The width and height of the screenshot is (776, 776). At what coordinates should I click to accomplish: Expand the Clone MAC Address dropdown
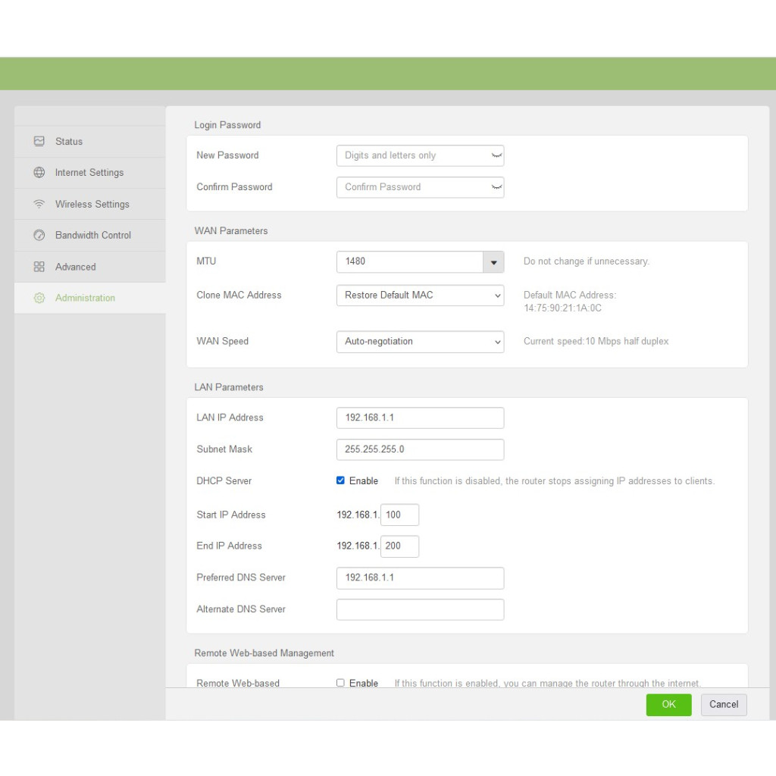pyautogui.click(x=420, y=296)
